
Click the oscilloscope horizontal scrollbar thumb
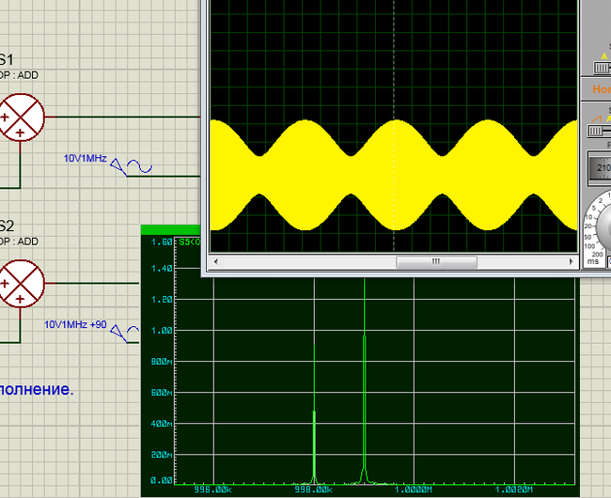(436, 261)
